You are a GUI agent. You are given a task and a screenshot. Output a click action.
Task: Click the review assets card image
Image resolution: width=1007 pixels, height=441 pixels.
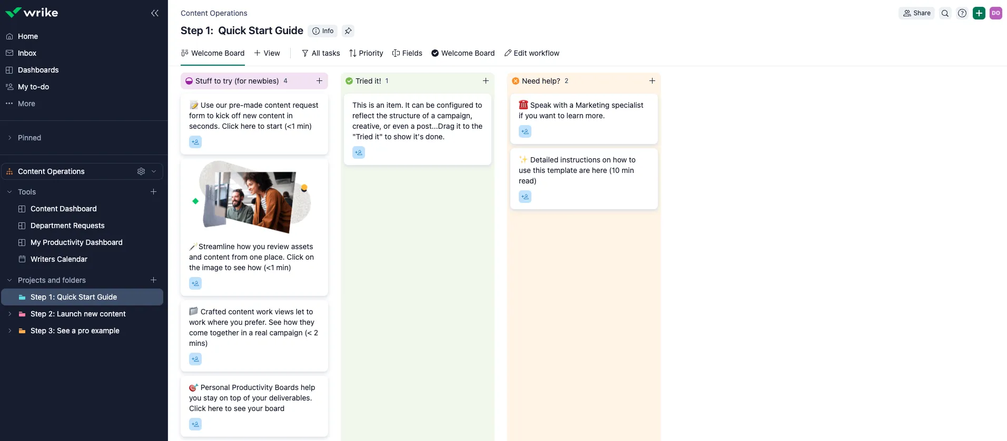coord(254,198)
